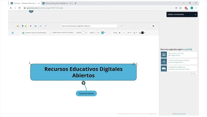Click the paperclip attachment icon on central node
This screenshot has width=207, height=117.
pyautogui.click(x=134, y=64)
